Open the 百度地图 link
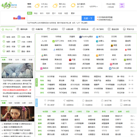Image resolution: width=137 pixels, height=137 pixels. pyautogui.click(x=72, y=45)
